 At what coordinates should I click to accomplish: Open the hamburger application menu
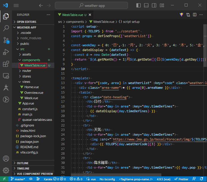tap(16, 5)
